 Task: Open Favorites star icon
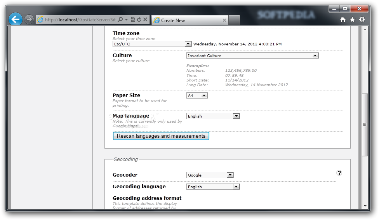click(353, 19)
